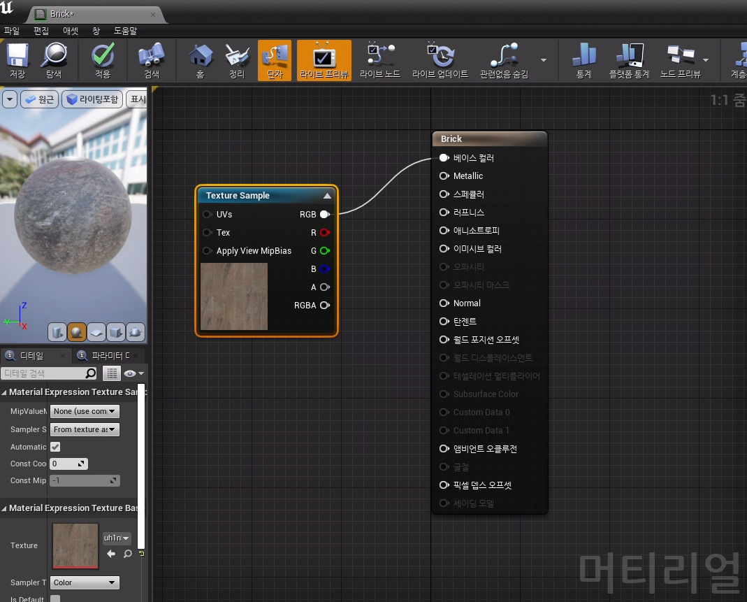The image size is (747, 602).
Task: Click the Texture Sample node preview thumbnail
Action: pyautogui.click(x=234, y=296)
